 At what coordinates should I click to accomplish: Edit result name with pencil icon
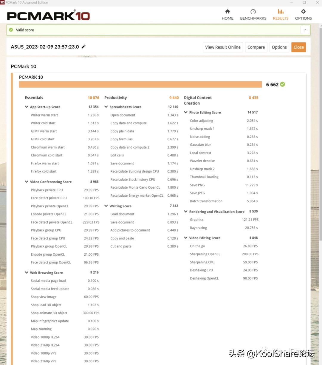pyautogui.click(x=84, y=46)
